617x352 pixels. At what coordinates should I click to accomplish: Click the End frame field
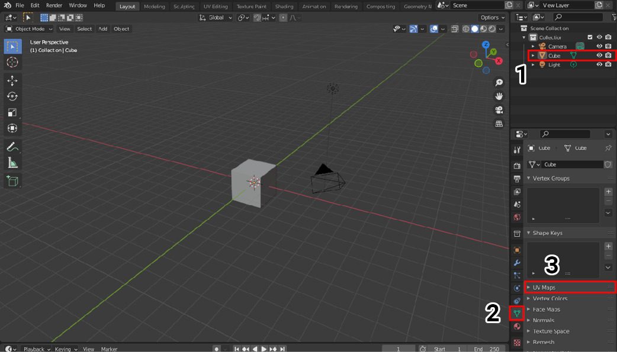(x=486, y=348)
